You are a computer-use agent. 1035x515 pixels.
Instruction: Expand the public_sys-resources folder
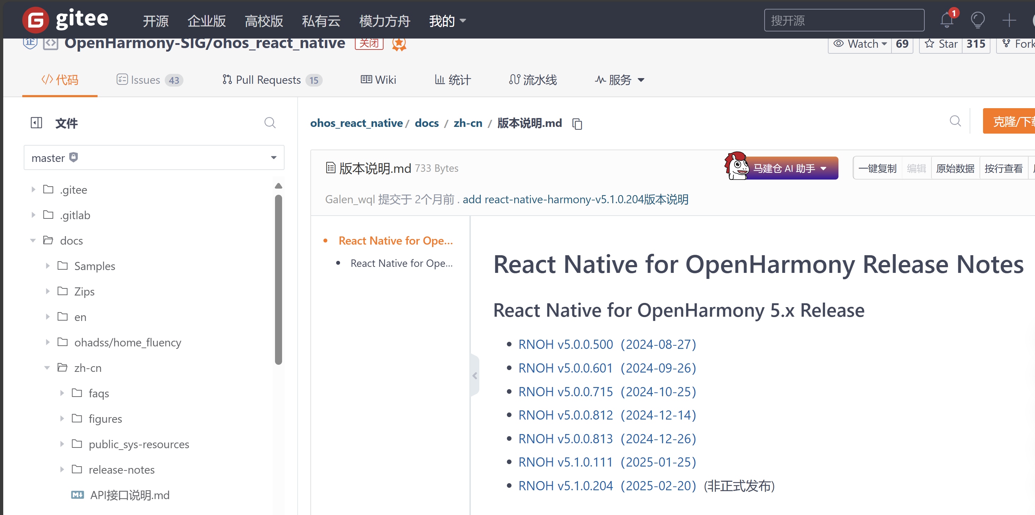(62, 444)
